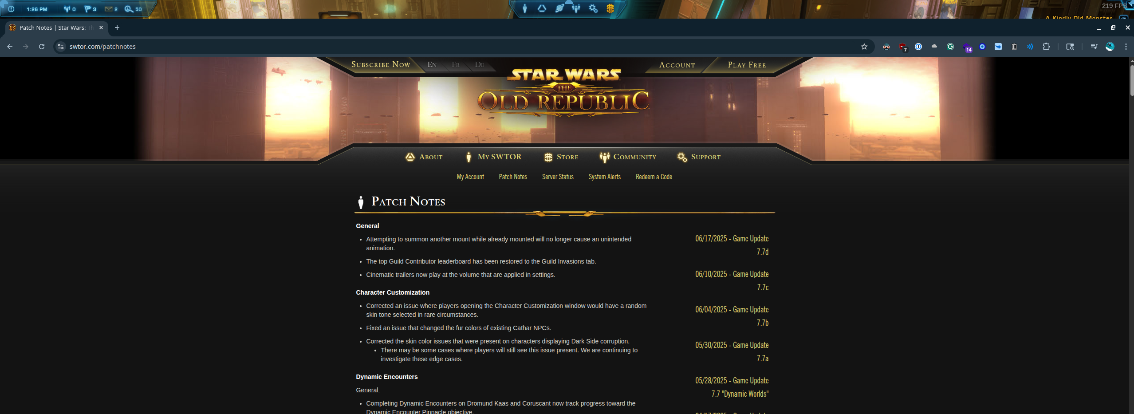1134x414 pixels.
Task: Open the gears icon in game menu bar
Action: coord(593,8)
